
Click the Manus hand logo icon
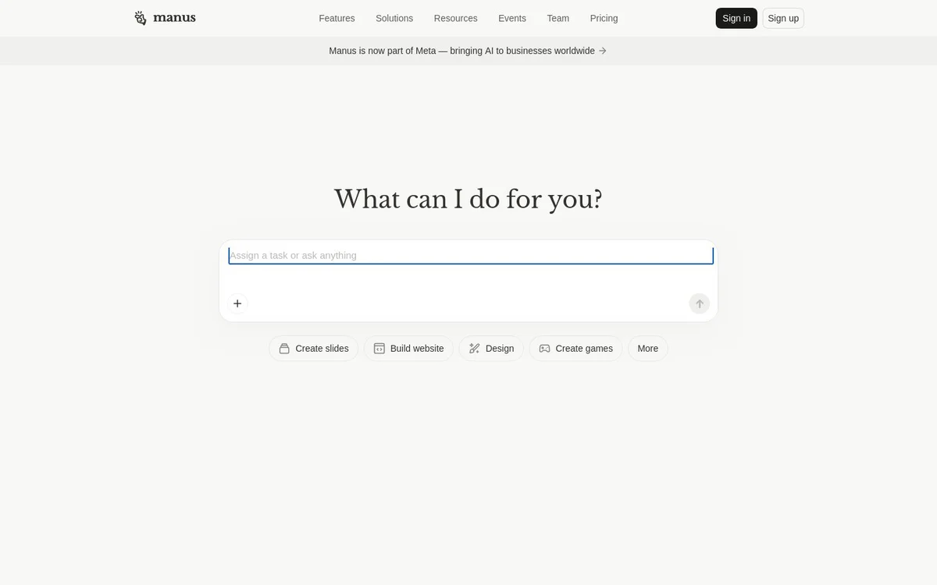(141, 18)
